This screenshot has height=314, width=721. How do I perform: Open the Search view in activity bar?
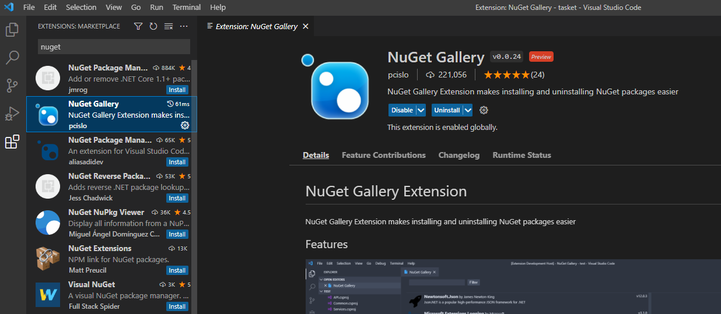click(x=12, y=58)
